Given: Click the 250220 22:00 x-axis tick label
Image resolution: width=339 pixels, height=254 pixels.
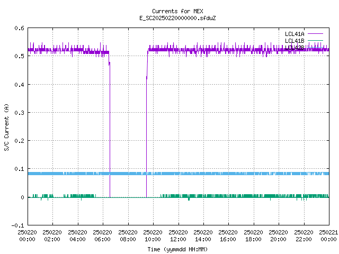Looking at the screenshot, I should tap(304, 235).
